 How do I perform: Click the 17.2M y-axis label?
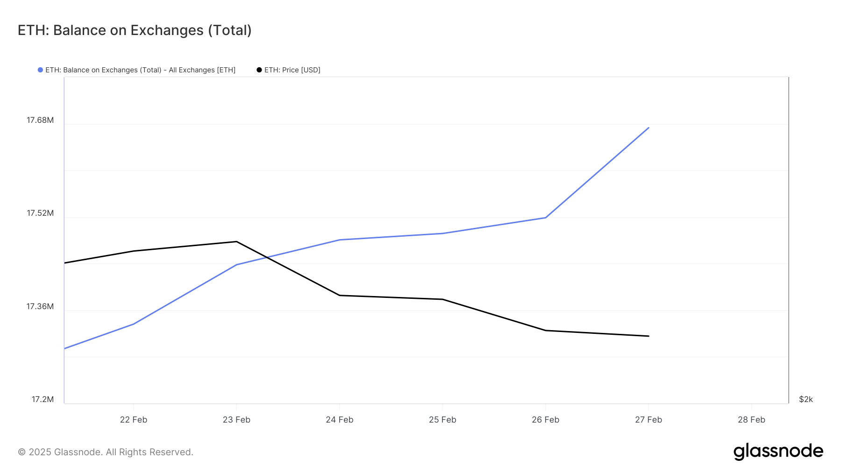[43, 400]
